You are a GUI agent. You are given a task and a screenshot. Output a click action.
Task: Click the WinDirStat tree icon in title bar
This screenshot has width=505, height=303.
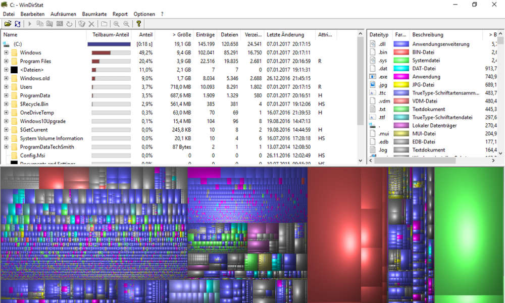pyautogui.click(x=4, y=5)
